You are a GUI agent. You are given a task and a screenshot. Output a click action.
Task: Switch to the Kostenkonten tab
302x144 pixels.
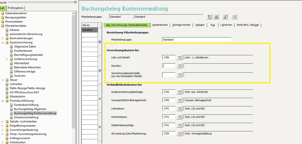pyautogui.click(x=160, y=25)
